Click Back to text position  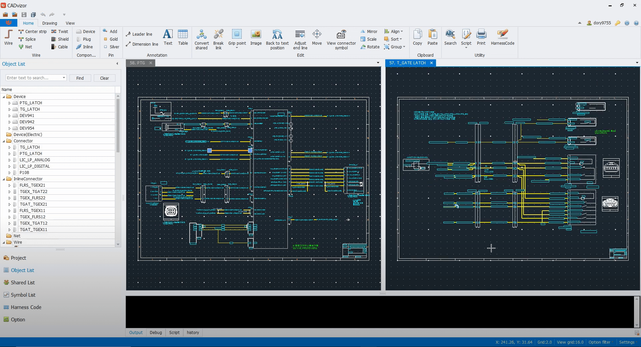coord(277,40)
